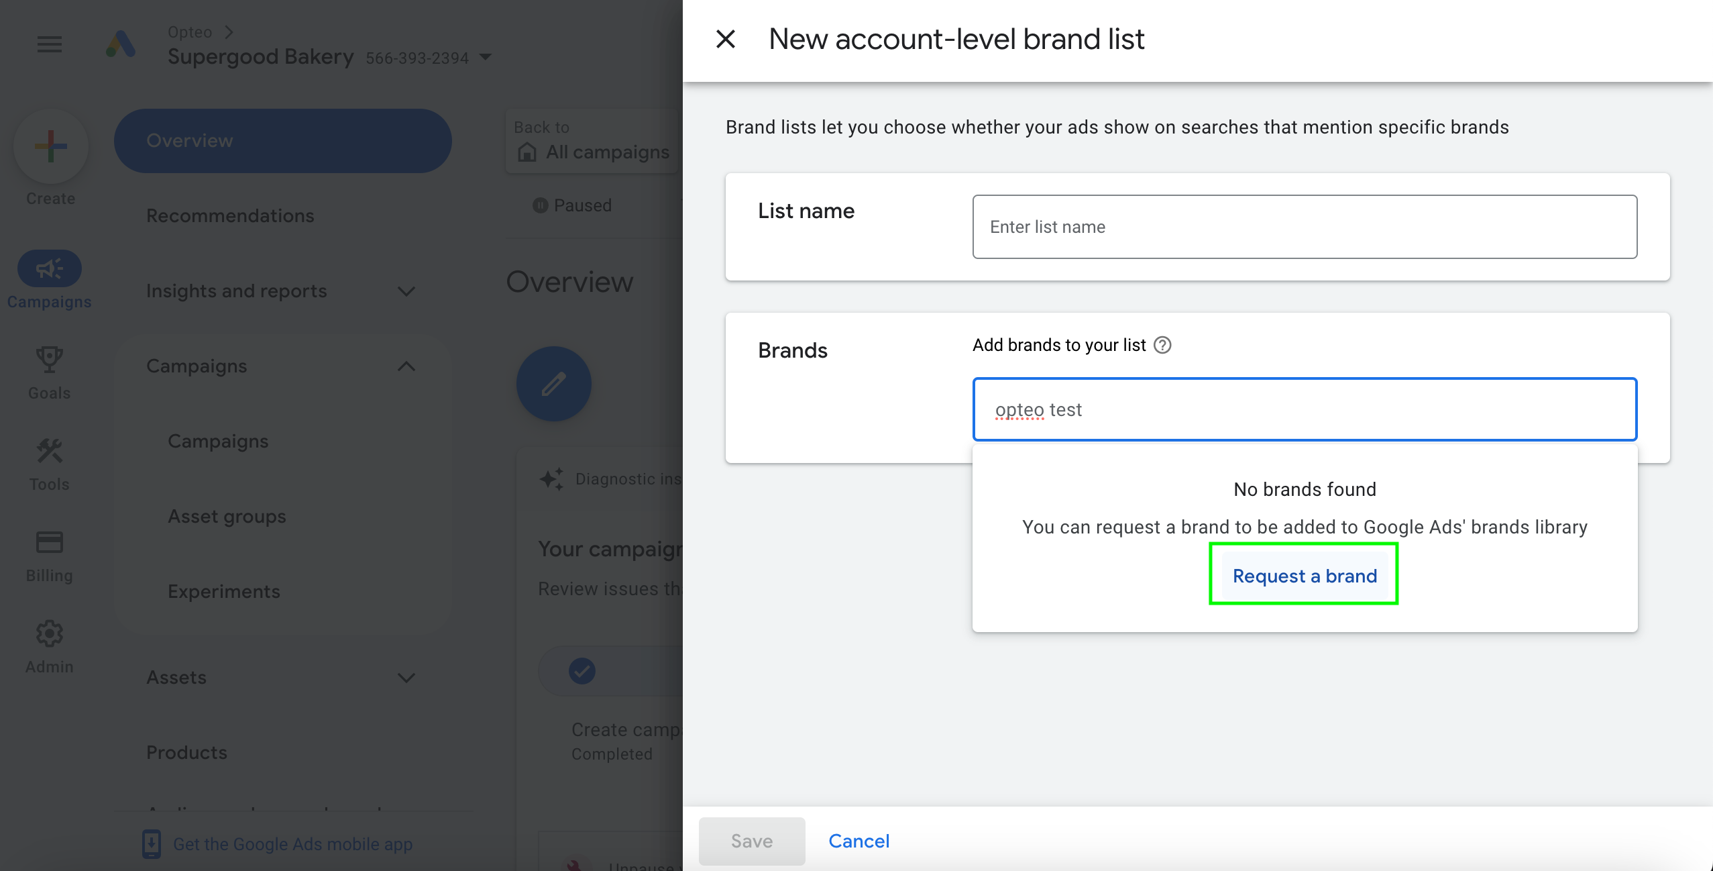Expand Insights and reports section

pyautogui.click(x=406, y=291)
